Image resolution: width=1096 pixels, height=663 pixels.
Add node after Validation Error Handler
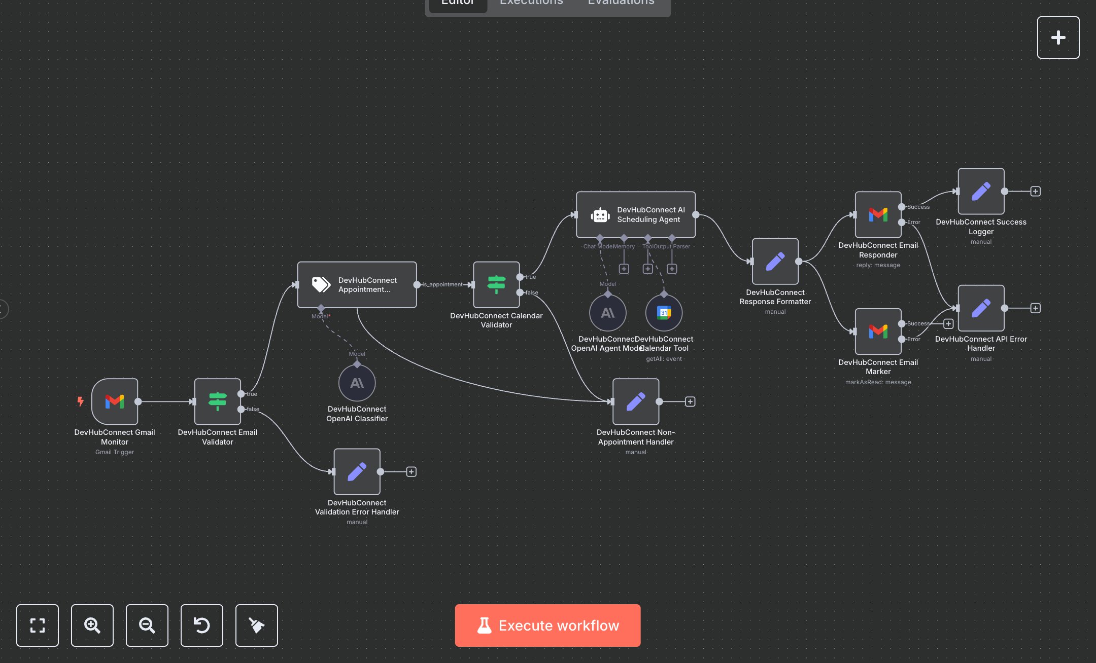point(411,472)
